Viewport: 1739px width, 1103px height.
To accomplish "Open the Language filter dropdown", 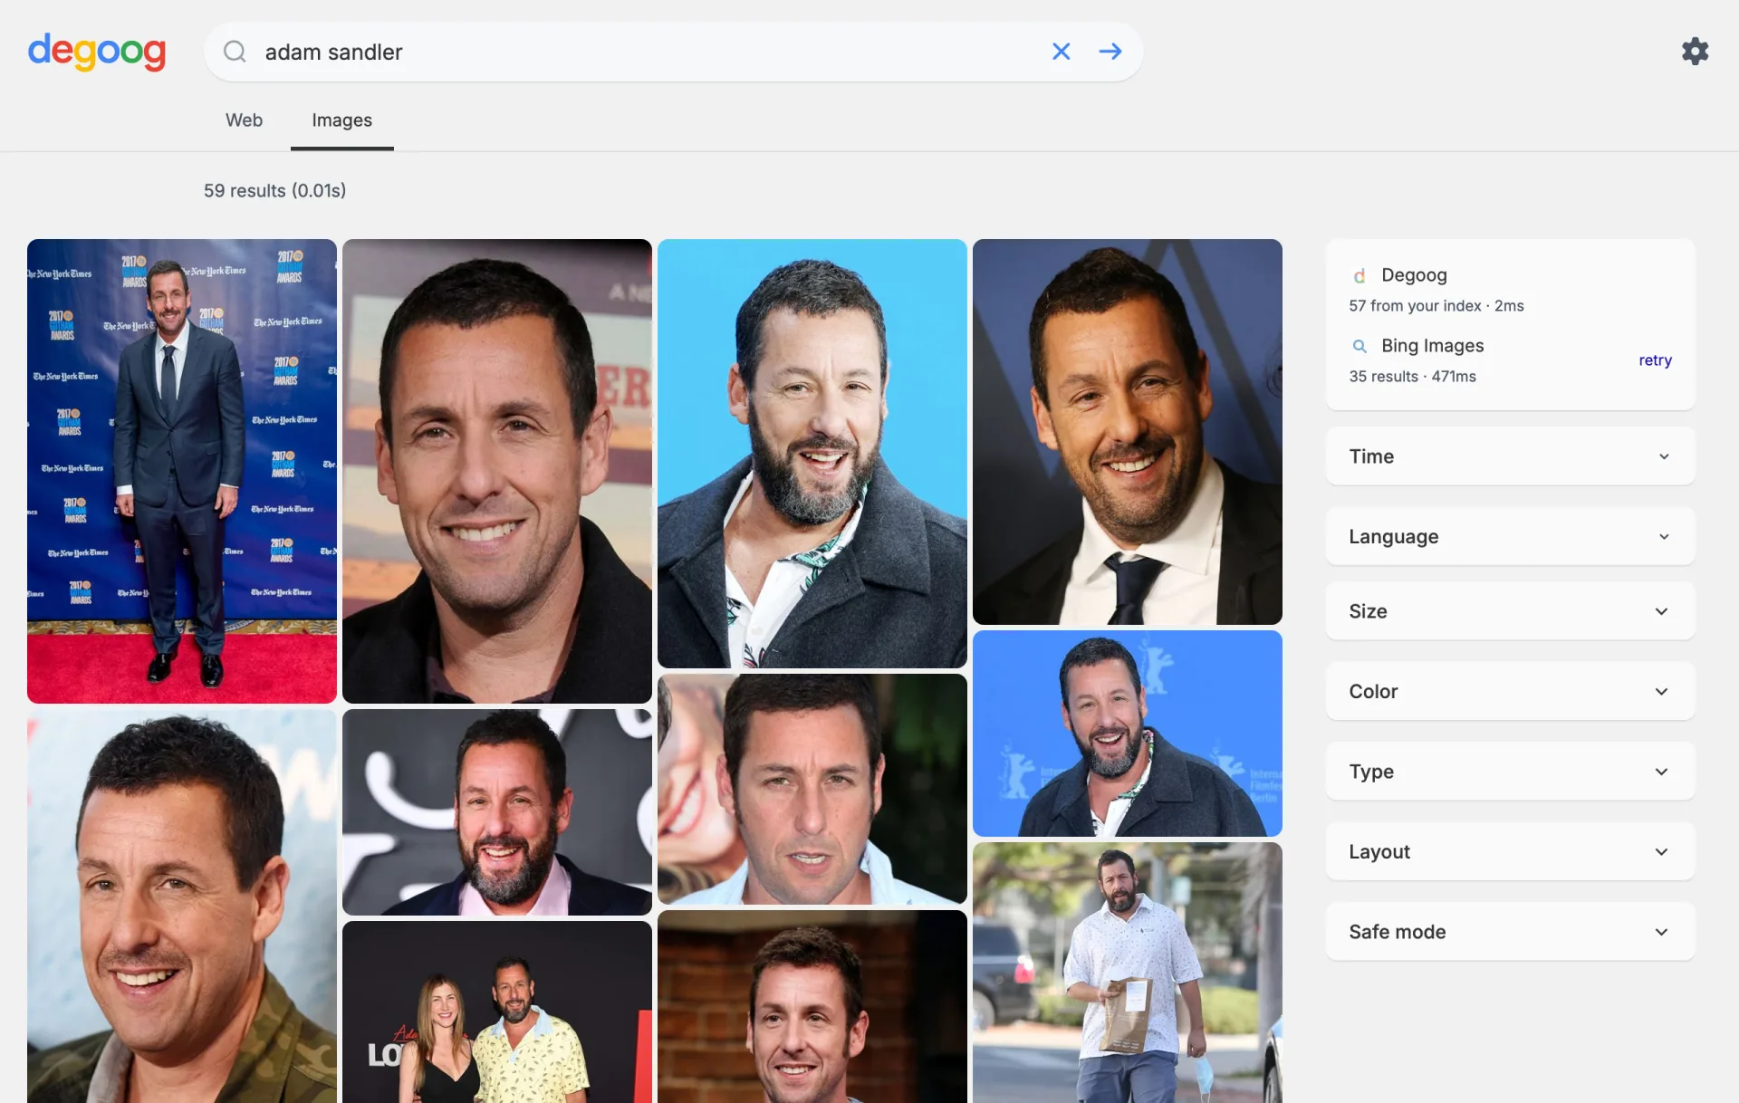I will click(1510, 536).
